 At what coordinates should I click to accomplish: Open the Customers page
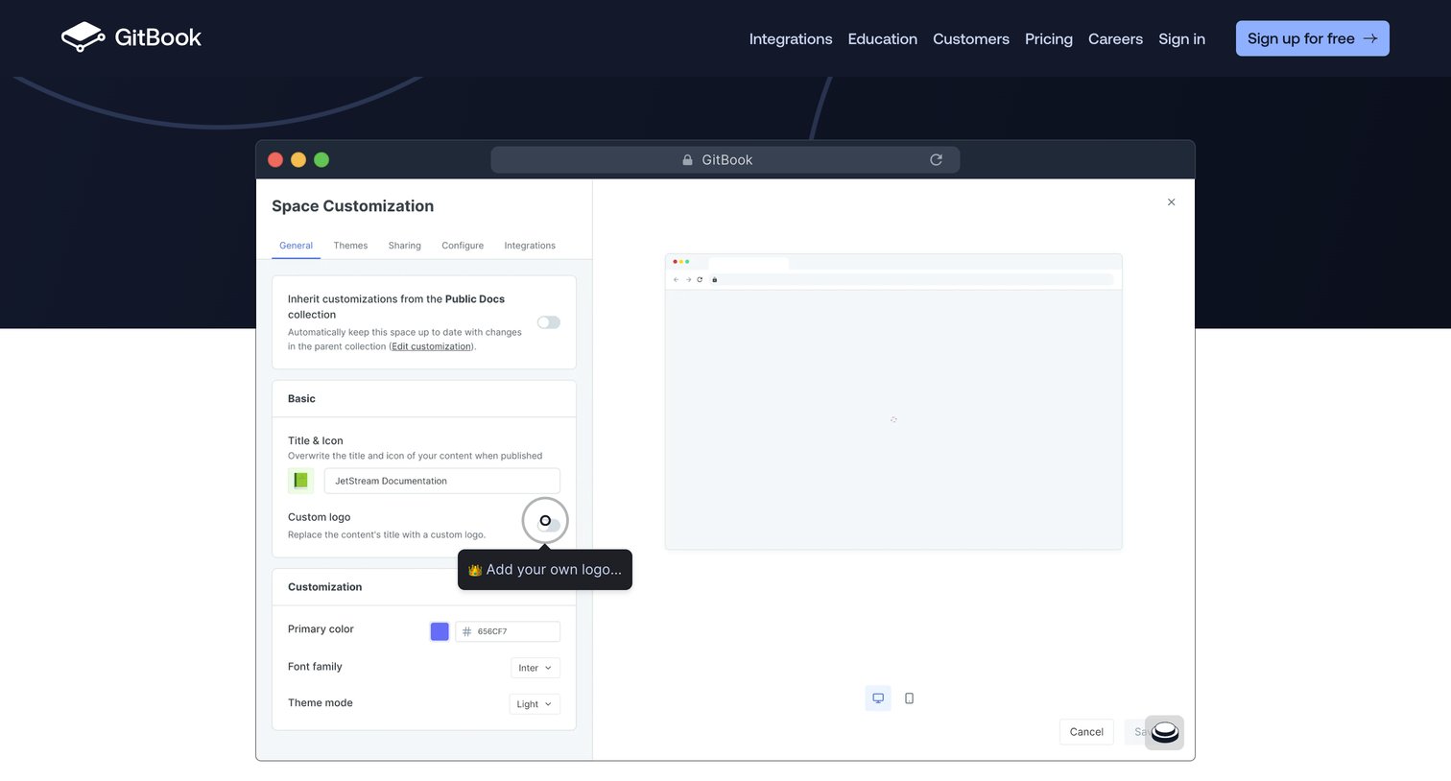970,38
